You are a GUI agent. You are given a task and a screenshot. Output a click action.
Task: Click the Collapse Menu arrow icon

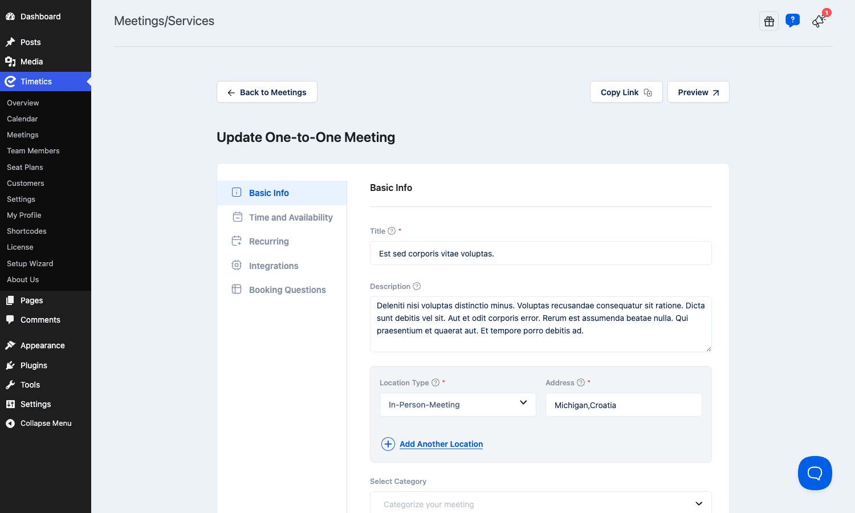pos(10,424)
